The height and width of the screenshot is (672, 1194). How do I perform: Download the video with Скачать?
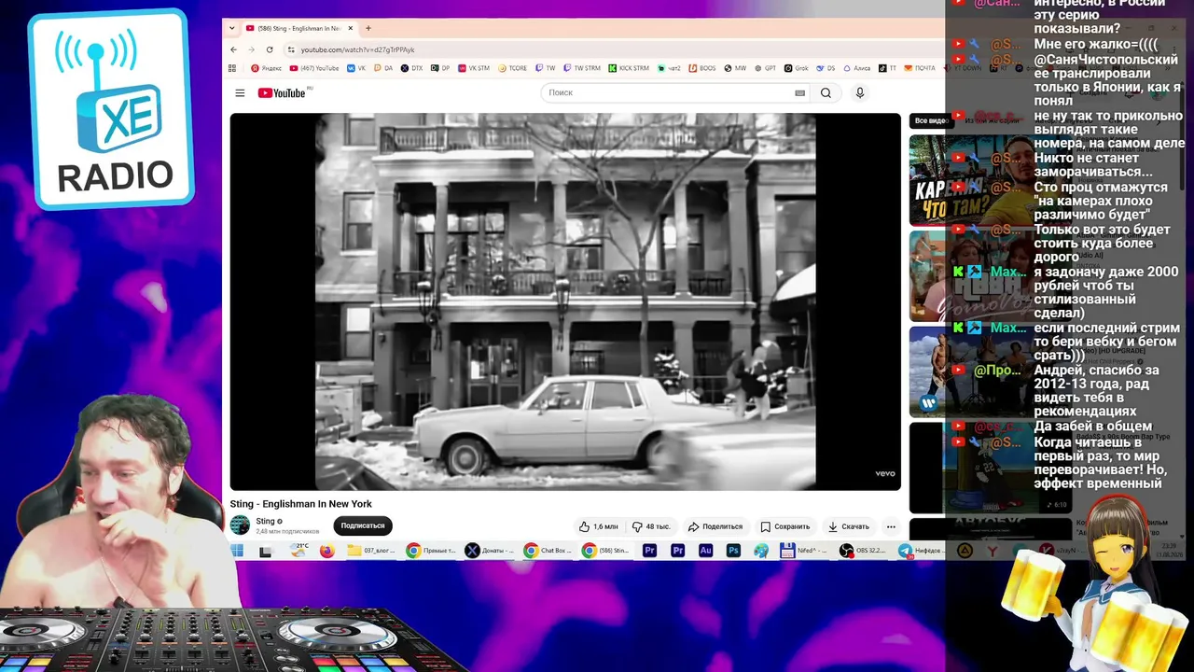(x=849, y=526)
